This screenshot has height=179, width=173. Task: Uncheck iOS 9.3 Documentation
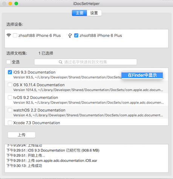click(x=10, y=72)
